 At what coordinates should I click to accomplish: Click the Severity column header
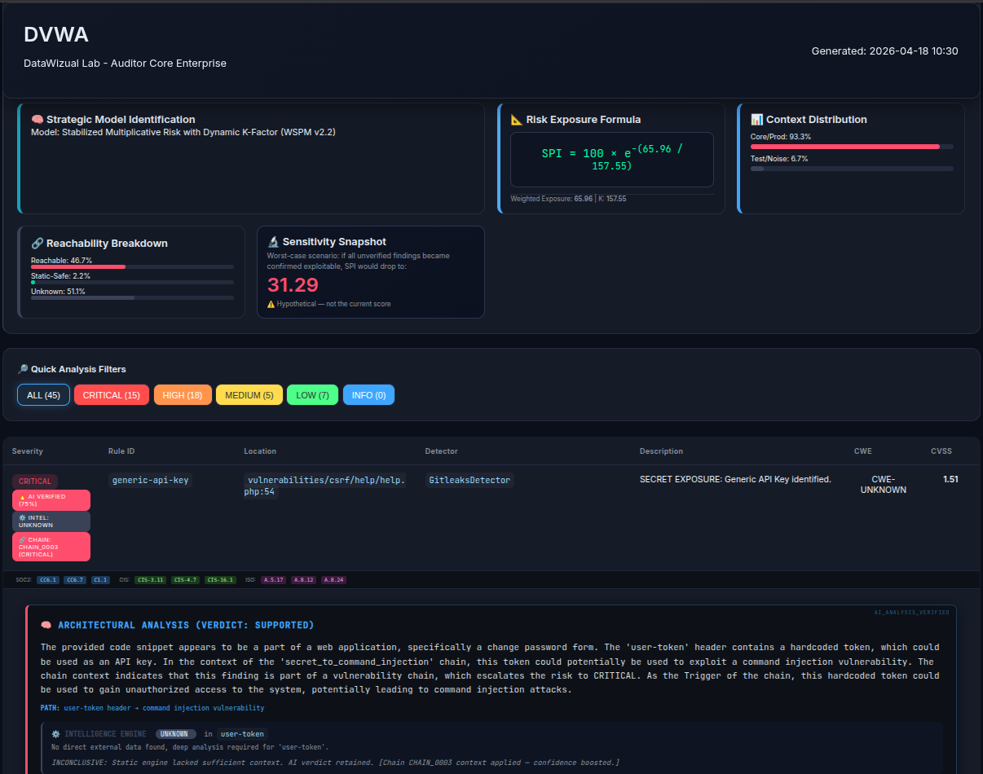click(x=28, y=451)
